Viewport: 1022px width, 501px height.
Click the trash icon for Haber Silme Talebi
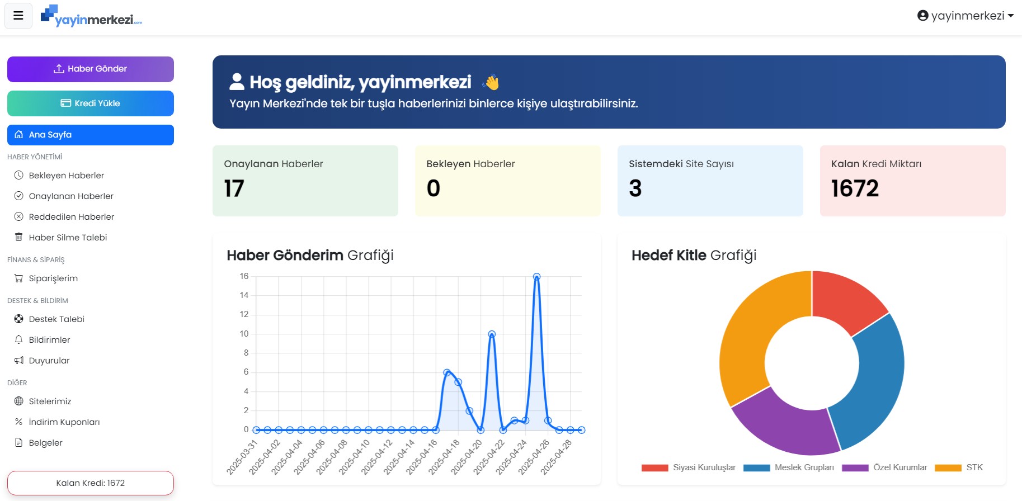click(18, 237)
